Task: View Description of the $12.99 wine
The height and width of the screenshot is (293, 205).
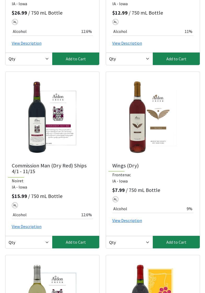Action: pos(127,43)
